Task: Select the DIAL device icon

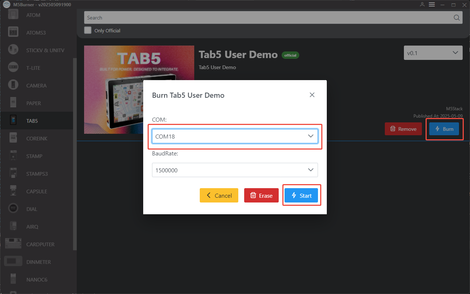Action: point(13,209)
